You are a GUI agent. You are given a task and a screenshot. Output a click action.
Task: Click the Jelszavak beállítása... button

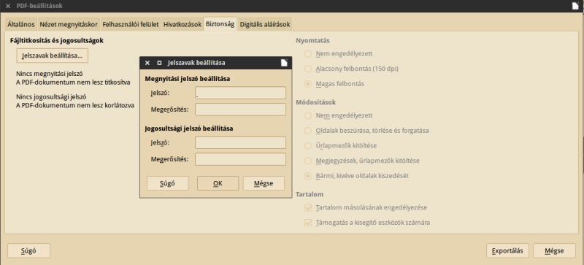pyautogui.click(x=52, y=55)
